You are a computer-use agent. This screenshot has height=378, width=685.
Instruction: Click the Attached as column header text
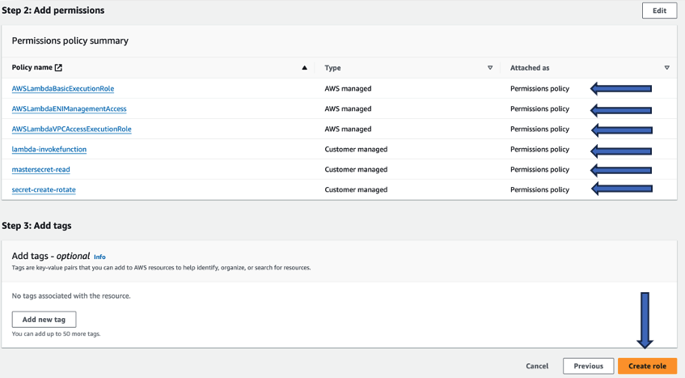tap(530, 68)
